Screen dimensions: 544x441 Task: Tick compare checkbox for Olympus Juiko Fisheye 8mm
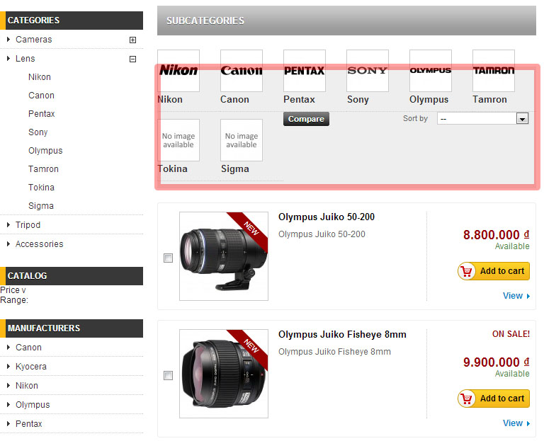pos(169,375)
